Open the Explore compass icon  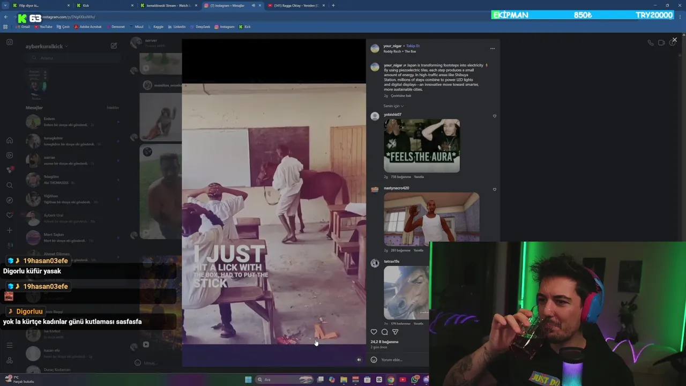10,201
